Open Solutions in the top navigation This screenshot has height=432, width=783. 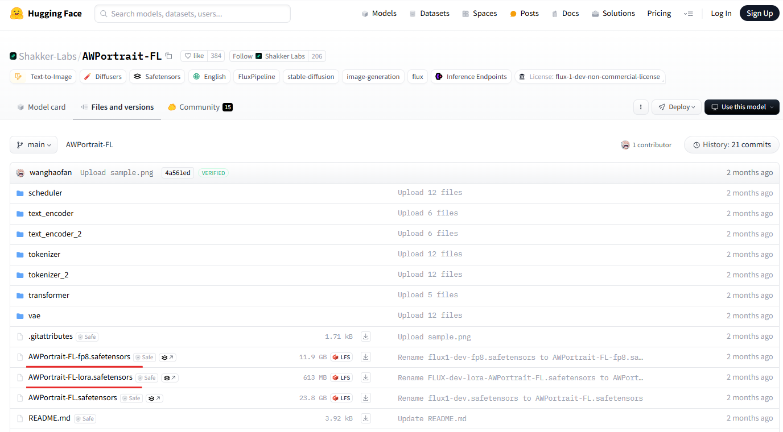[613, 13]
